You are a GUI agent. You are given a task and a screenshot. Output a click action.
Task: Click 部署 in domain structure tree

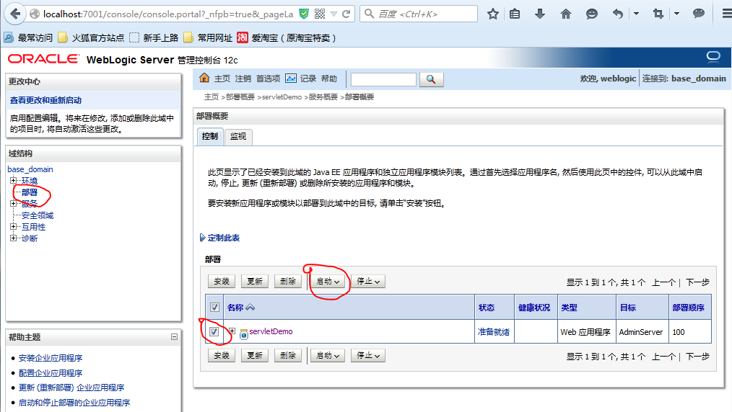(30, 192)
